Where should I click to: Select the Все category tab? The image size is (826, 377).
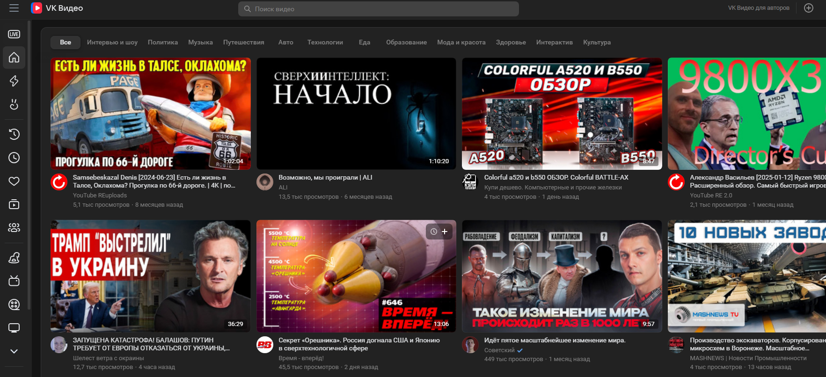click(x=66, y=42)
